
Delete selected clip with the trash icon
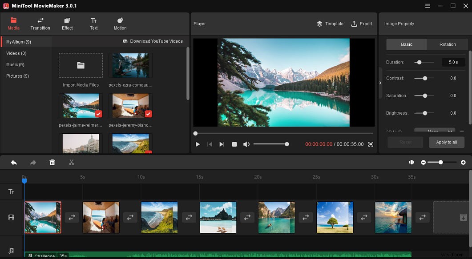tap(52, 162)
